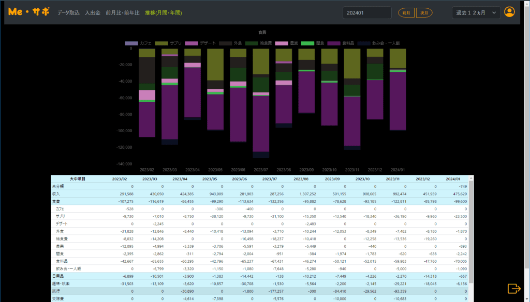Go to 入出金 page
Image resolution: width=530 pixels, height=302 pixels.
tap(93, 12)
